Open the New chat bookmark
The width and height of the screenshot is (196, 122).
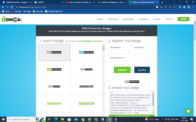[38, 11]
